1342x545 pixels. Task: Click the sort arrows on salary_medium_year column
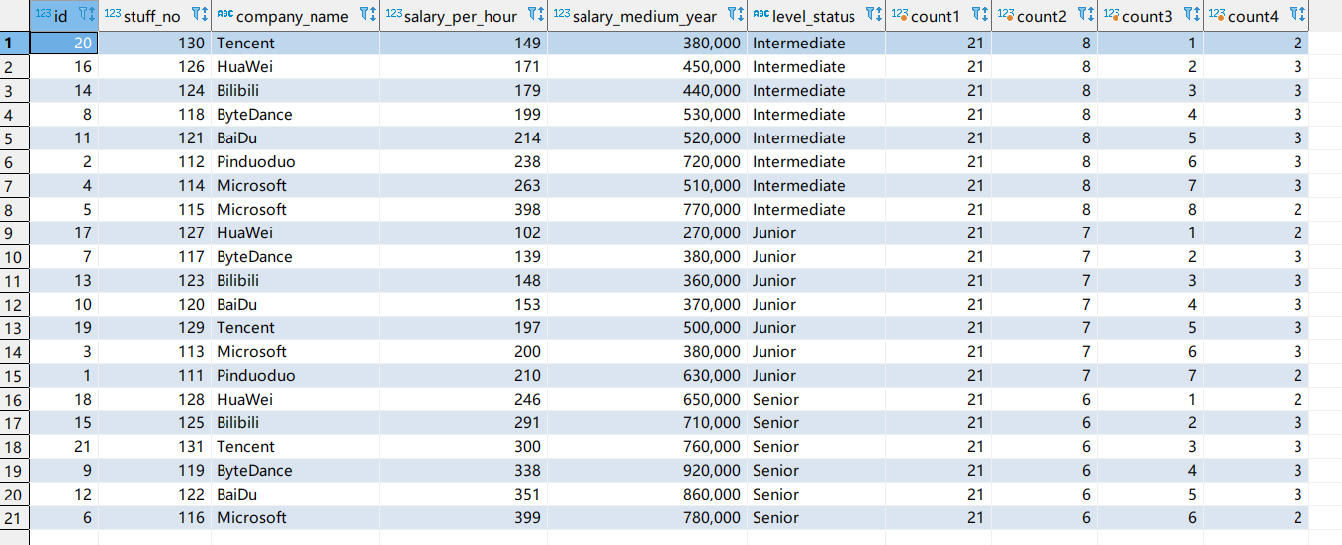[742, 15]
